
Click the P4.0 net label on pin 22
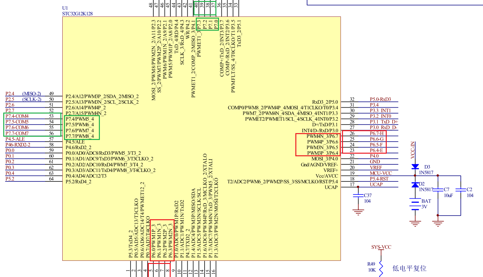[x=374, y=156]
